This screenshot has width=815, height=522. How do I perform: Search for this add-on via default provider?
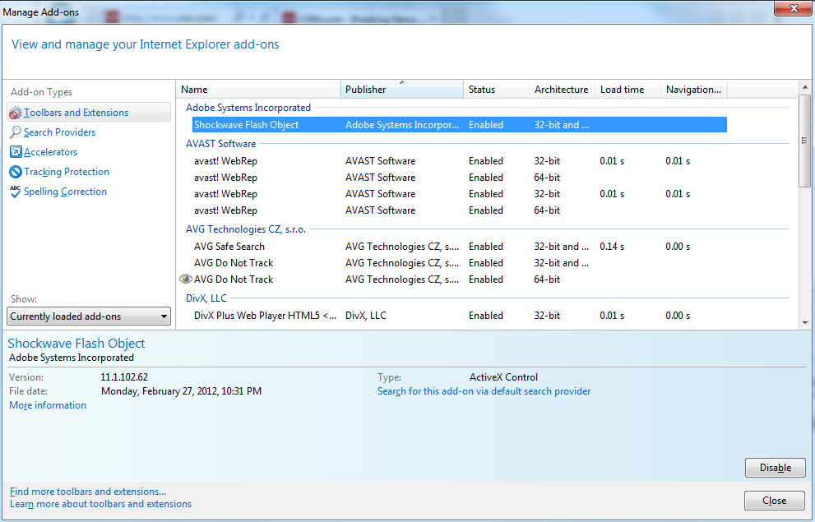pyautogui.click(x=484, y=391)
